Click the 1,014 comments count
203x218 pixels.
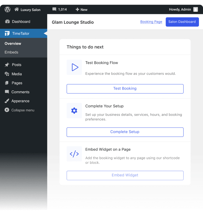coord(62,10)
